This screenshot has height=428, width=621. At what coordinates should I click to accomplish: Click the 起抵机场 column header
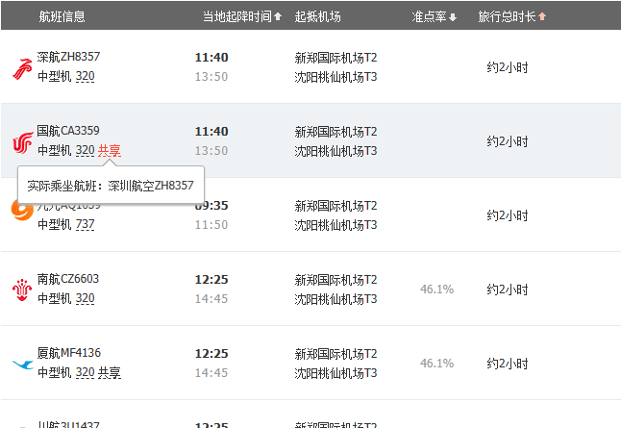pyautogui.click(x=317, y=16)
